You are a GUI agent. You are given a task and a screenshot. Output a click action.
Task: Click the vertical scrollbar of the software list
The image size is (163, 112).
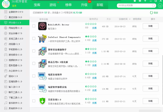(x=162, y=80)
